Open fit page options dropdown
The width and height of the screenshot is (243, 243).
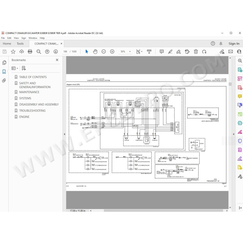click(x=139, y=51)
